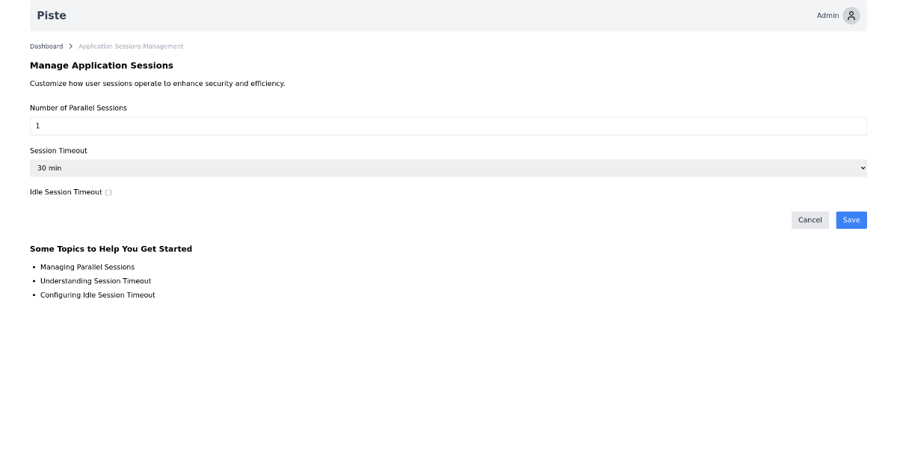Click the Number of Parallel Sessions field
The image size is (897, 471).
tap(449, 126)
